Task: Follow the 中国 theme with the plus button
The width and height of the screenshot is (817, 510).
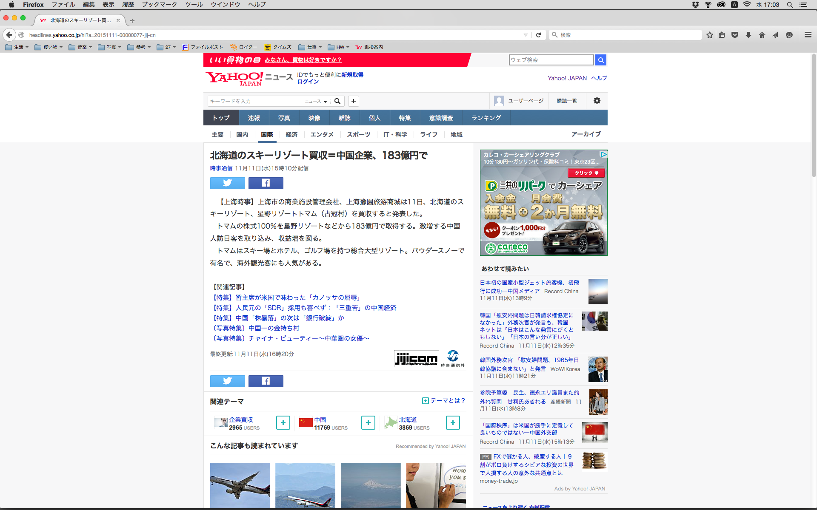Action: (368, 422)
